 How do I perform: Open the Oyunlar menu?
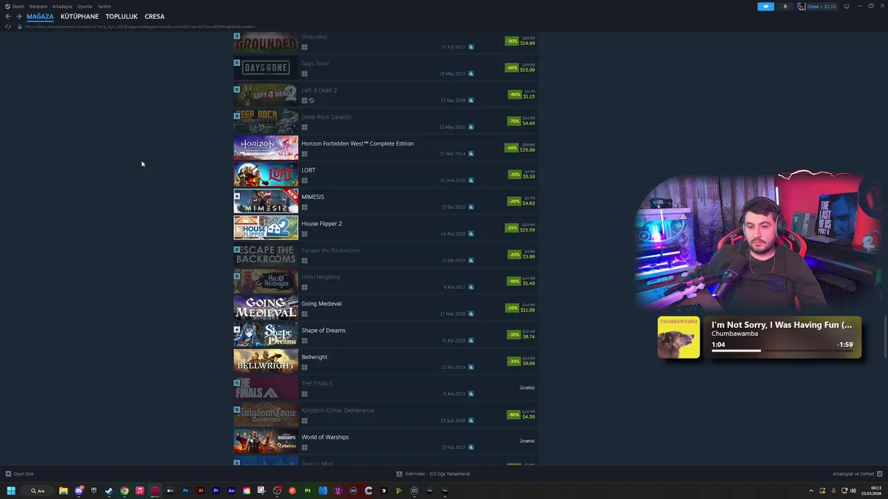point(85,6)
